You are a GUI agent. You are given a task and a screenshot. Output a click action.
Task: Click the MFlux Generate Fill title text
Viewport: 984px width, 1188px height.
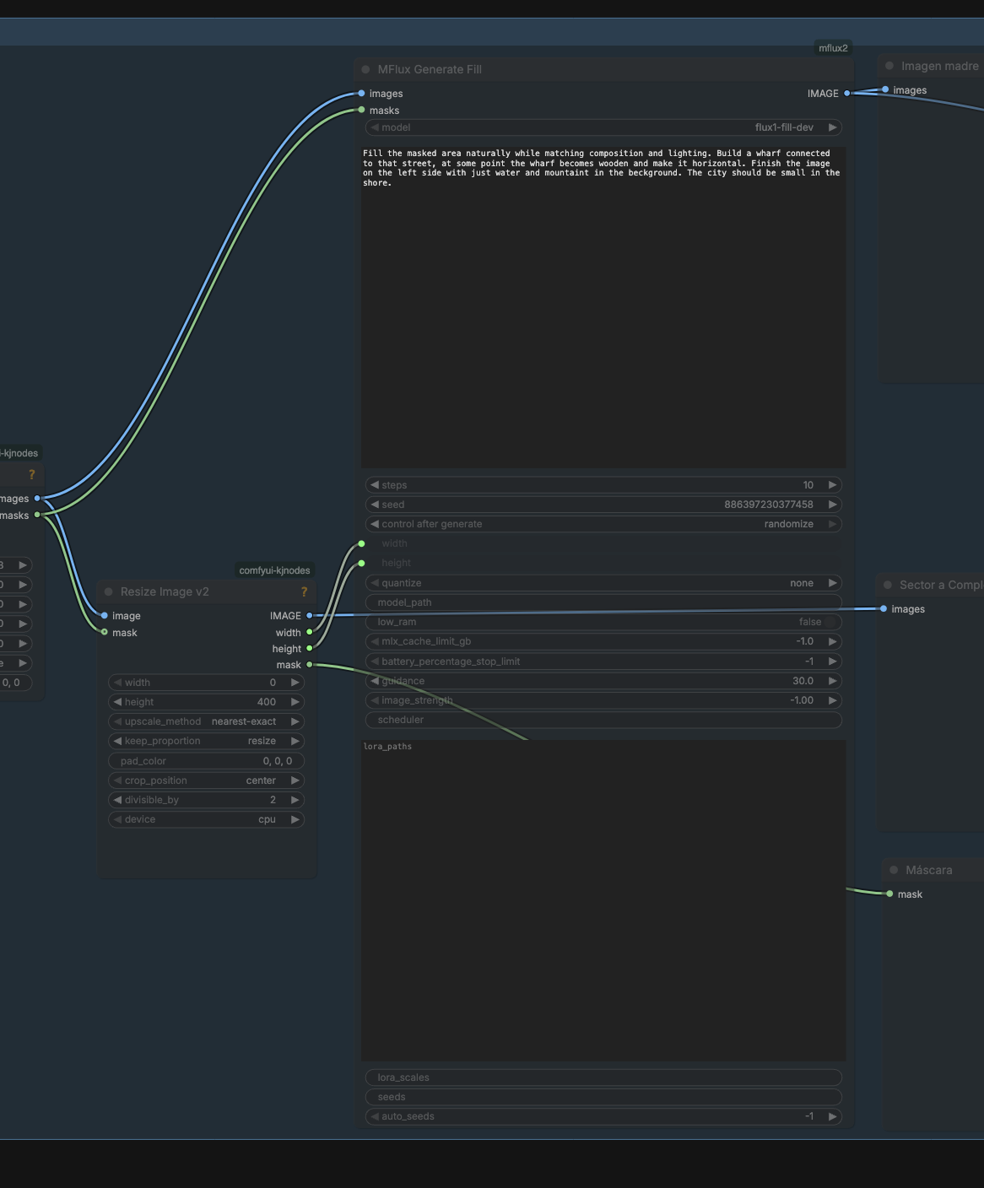[430, 69]
